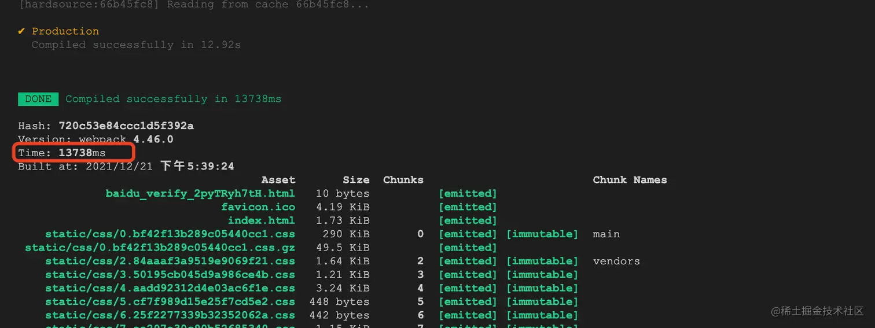This screenshot has width=875, height=328.
Task: Click chunk number 4 in the 3.24 KiB row
Action: click(420, 288)
